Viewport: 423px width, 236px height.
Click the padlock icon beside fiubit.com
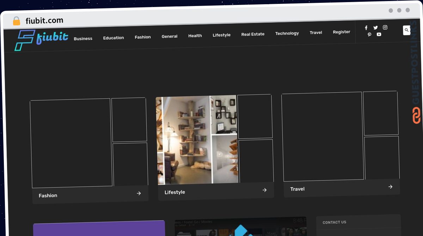pos(17,21)
